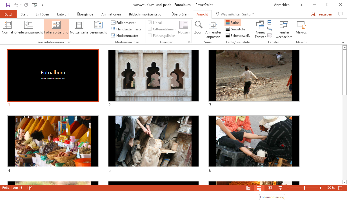Open the Entwurf tab
Viewport: 347px width, 200px height.
pos(63,14)
